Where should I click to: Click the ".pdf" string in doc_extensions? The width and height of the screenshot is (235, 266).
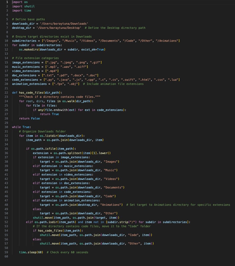click(x=62, y=75)
